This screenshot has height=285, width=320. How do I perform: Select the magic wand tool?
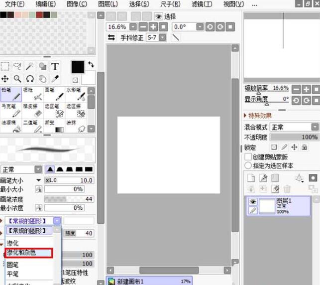[x=30, y=66]
